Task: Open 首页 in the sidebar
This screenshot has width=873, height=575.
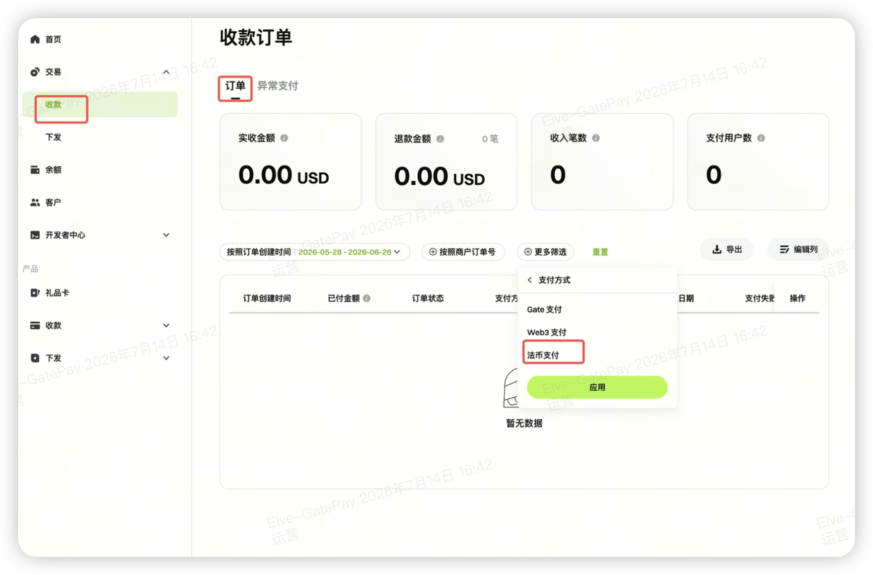Action: point(53,39)
